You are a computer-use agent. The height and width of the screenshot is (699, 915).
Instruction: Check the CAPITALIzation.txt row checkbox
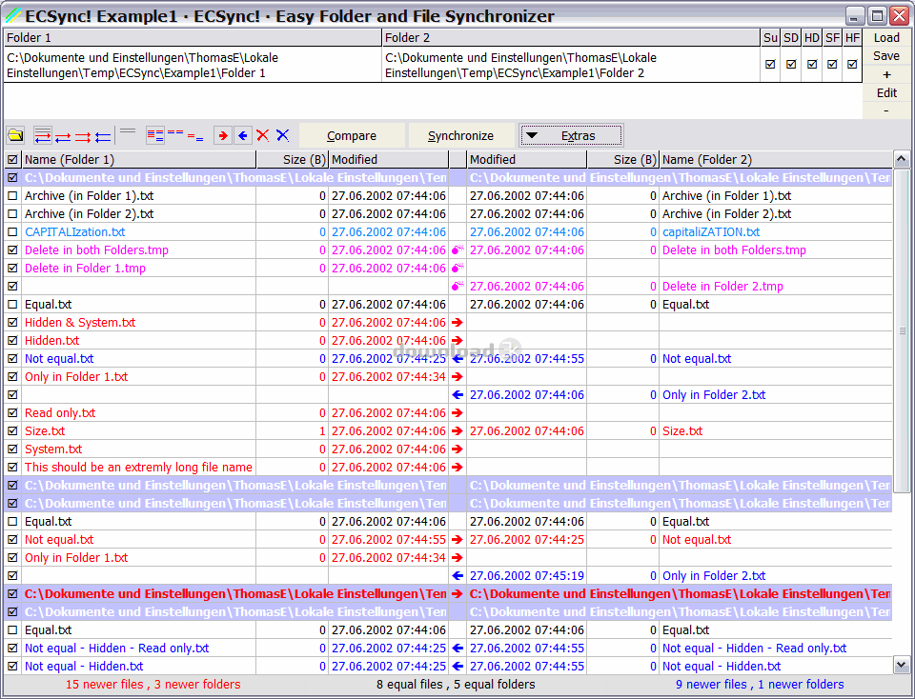(12, 232)
